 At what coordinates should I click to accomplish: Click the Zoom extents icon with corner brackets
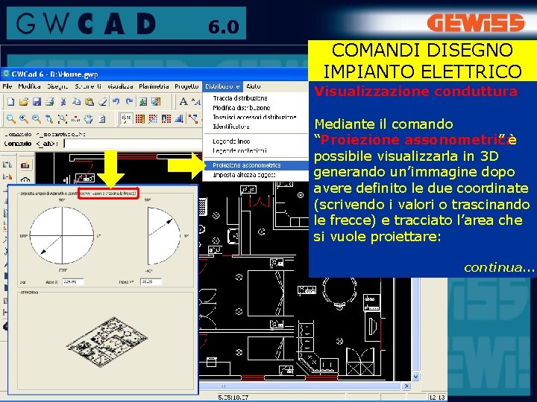pos(63,118)
